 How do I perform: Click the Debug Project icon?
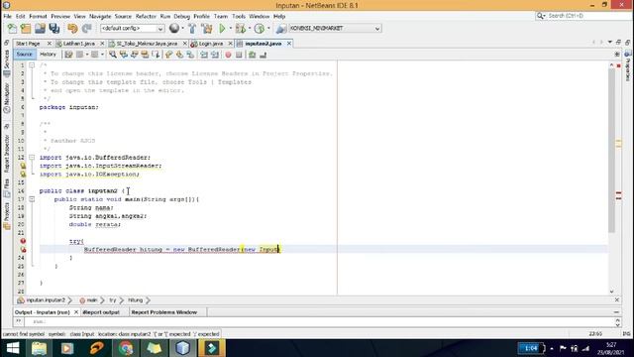point(240,29)
